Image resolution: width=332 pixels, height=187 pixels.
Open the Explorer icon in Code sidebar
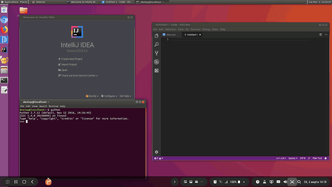(157, 36)
